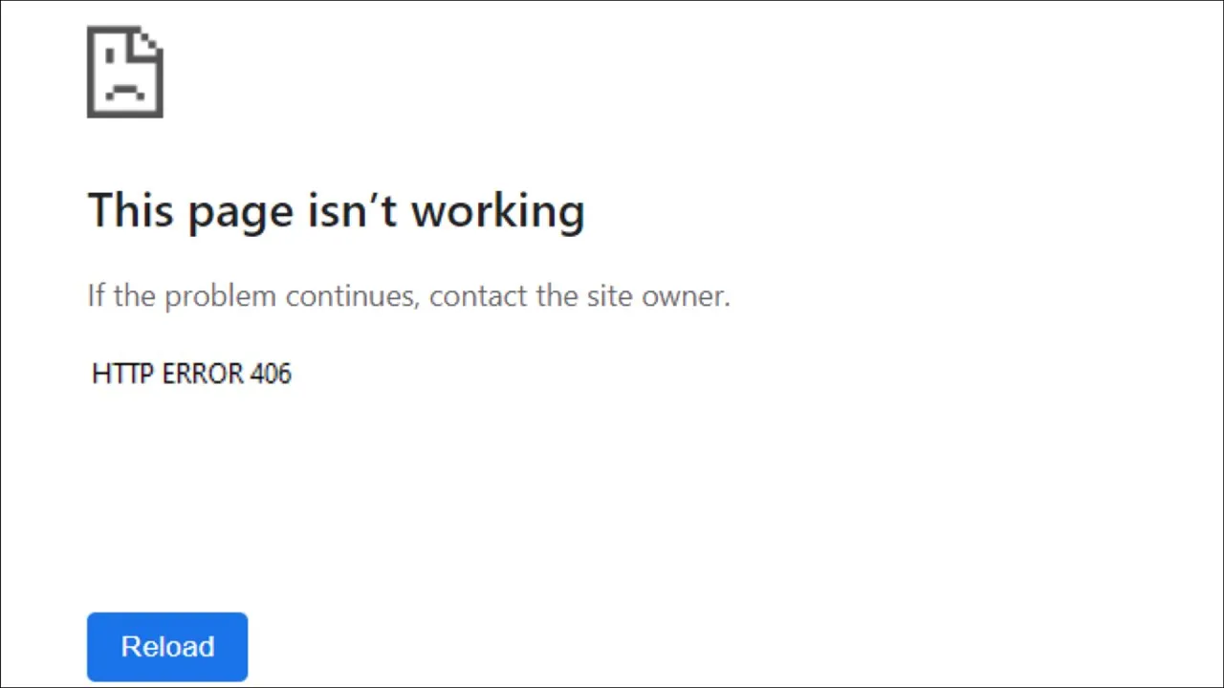Select the "This page isn't working" heading
The image size is (1224, 688).
tap(336, 211)
